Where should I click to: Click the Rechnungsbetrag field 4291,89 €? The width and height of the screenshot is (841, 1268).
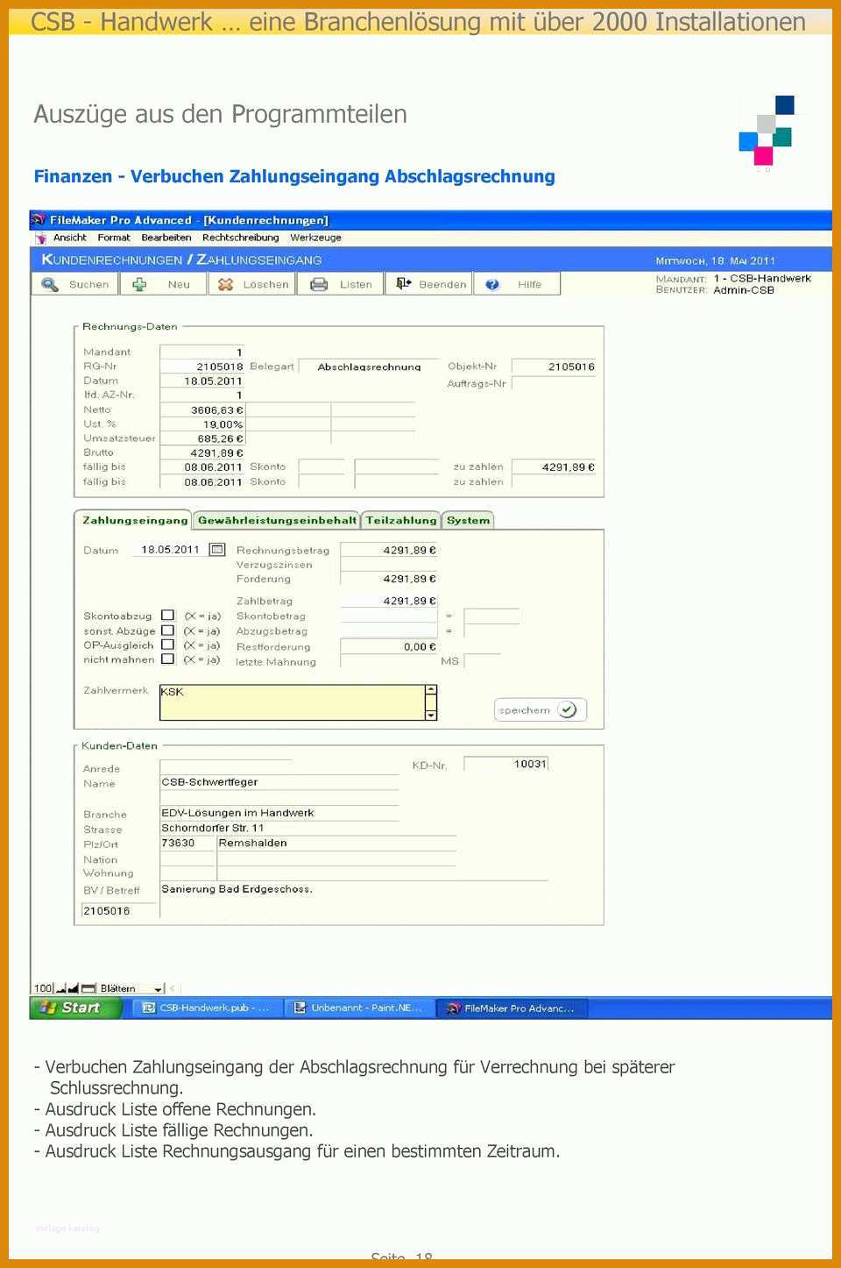[389, 550]
